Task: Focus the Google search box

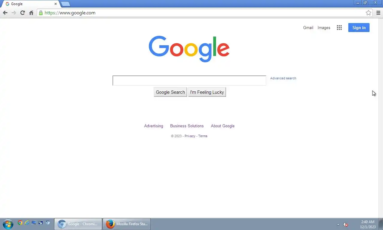Action: pyautogui.click(x=189, y=81)
